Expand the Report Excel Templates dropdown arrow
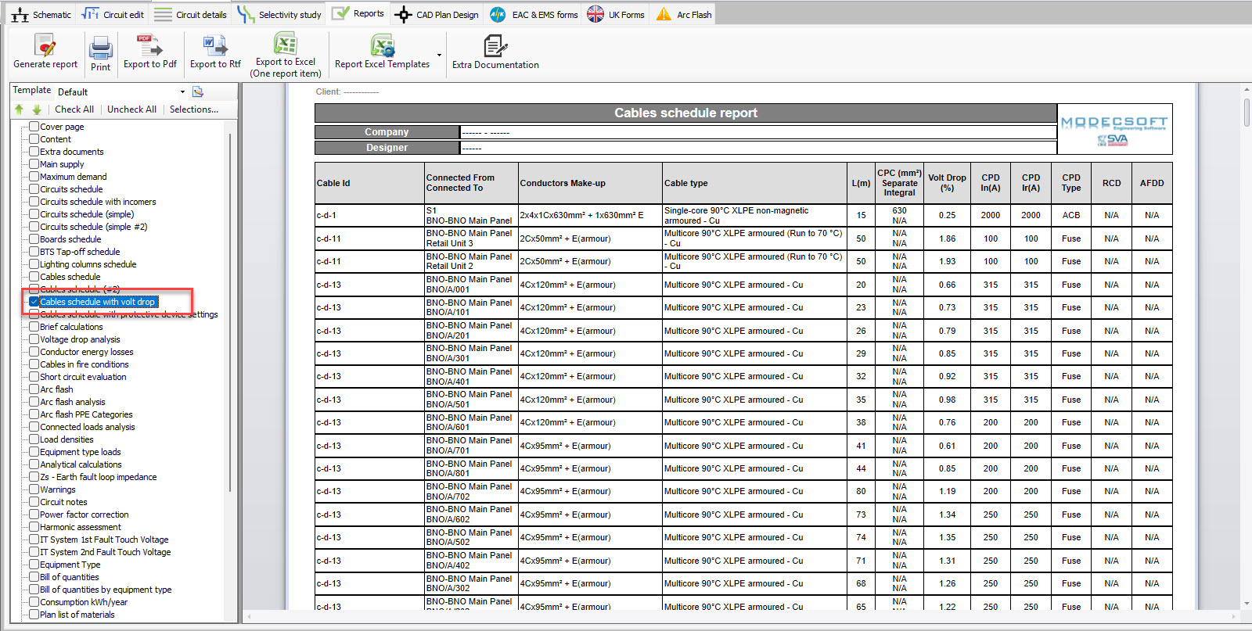The height and width of the screenshot is (631, 1252). [x=439, y=55]
